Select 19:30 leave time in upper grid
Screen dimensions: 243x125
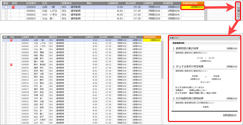pyautogui.click(x=133, y=7)
